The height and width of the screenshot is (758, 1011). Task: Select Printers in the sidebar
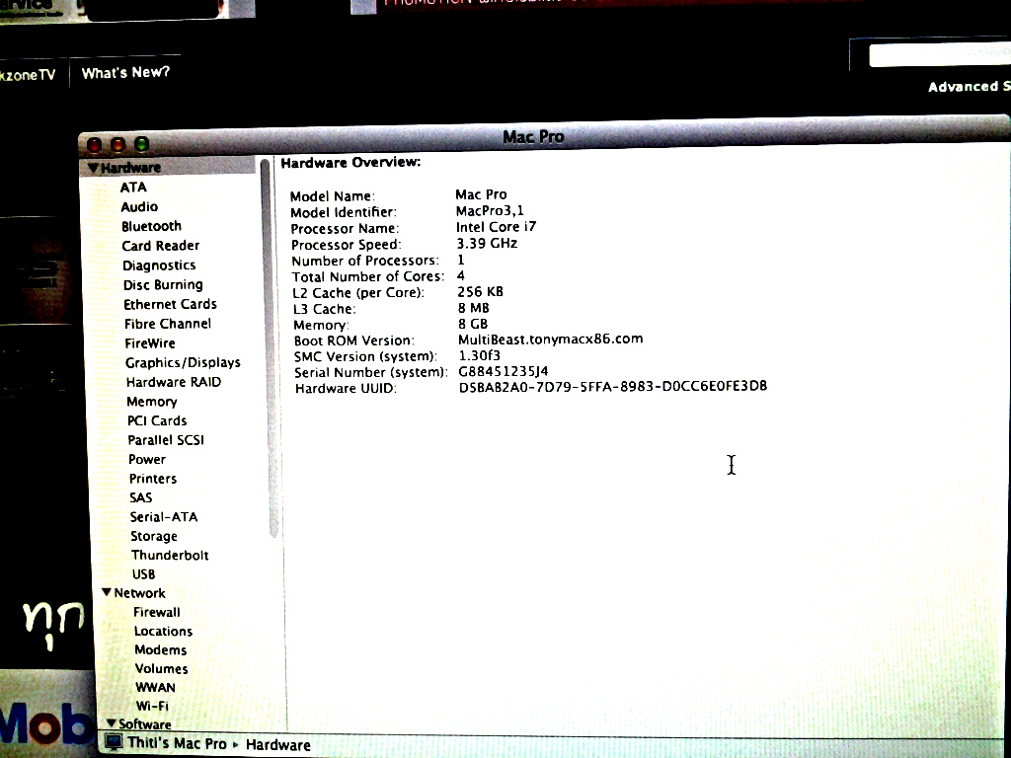[153, 479]
